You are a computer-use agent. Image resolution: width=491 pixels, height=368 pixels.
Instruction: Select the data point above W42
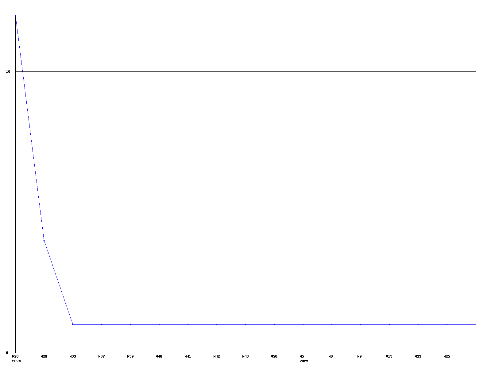pos(217,324)
